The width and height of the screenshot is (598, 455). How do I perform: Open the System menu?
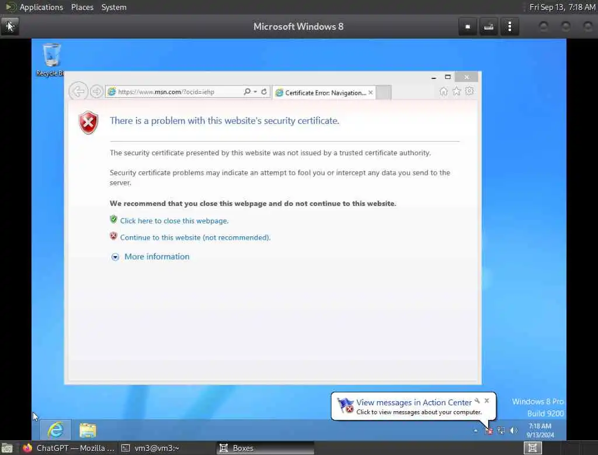pos(114,7)
